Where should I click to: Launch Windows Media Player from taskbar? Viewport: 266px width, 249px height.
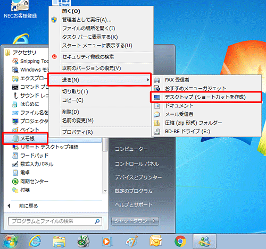tap(107, 242)
